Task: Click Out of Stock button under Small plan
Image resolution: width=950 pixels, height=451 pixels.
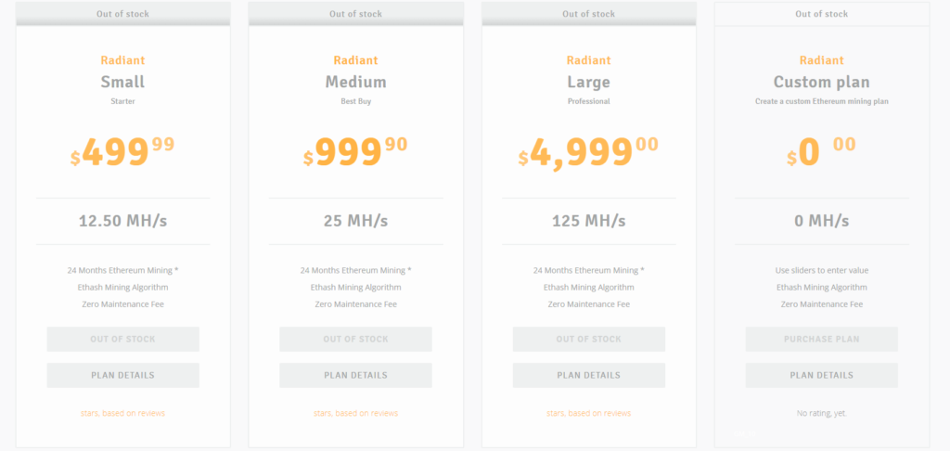Action: (123, 340)
